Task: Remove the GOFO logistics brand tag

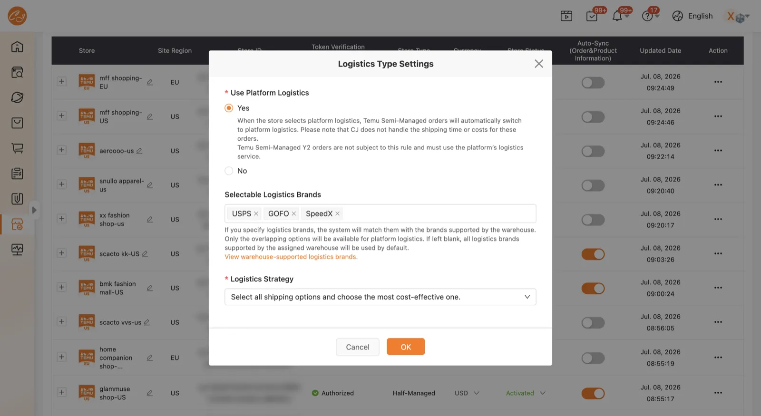Action: click(x=294, y=213)
